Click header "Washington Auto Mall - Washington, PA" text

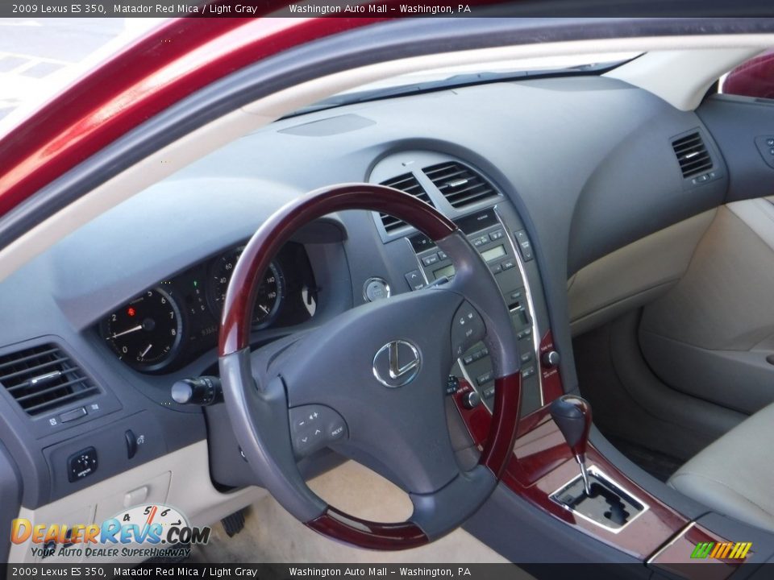[379, 9]
